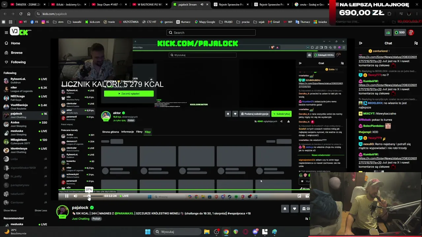422x237 pixels.
Task: Switch to the Stop Cham #1487 tab
Action: tap(109, 5)
